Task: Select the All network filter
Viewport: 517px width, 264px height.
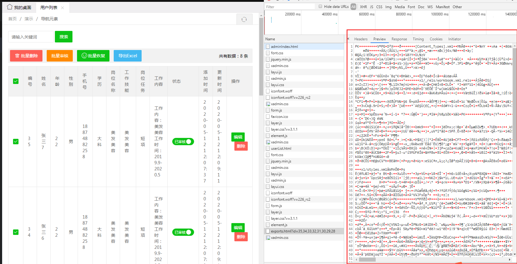Action: pyautogui.click(x=353, y=7)
